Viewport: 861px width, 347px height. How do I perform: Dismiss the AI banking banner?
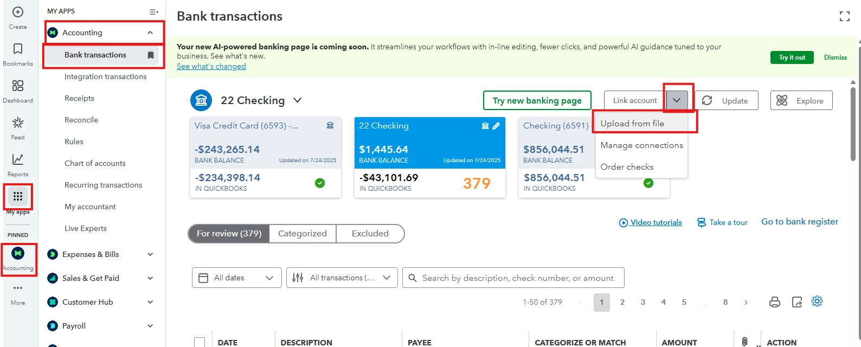point(836,57)
